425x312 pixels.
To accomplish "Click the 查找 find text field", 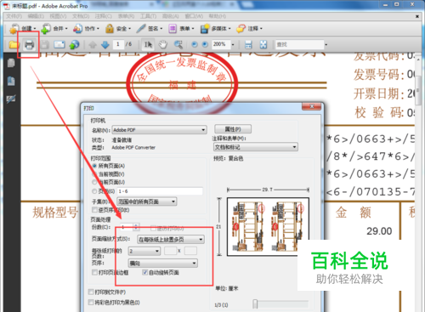I will [x=299, y=44].
